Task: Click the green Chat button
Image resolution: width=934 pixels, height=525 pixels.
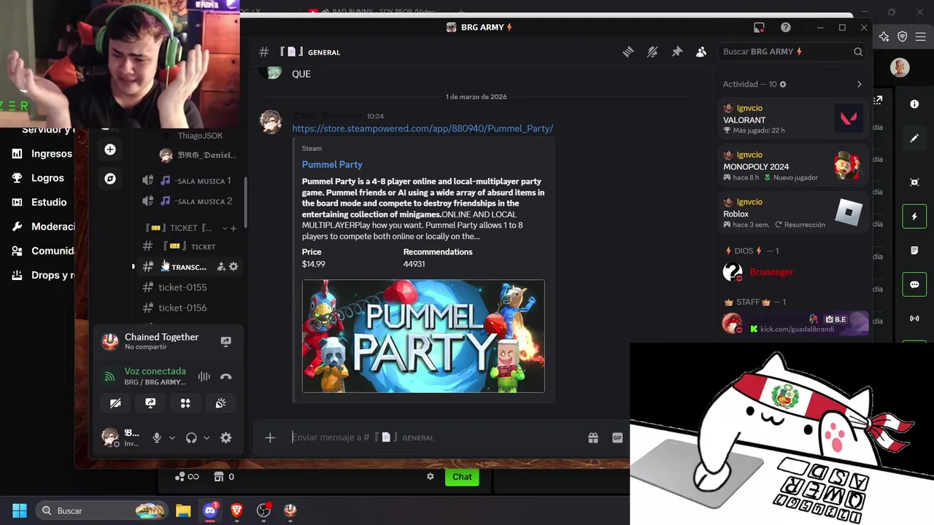Action: point(462,477)
